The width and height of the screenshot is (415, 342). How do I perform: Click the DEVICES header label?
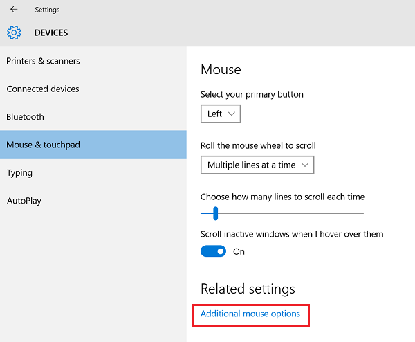(x=51, y=33)
